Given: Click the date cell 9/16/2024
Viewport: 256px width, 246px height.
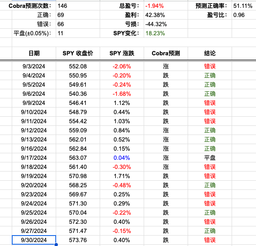Looking at the screenshot, I should (x=34, y=148).
